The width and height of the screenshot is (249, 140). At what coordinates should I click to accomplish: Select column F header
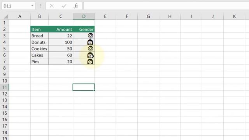(x=127, y=16)
